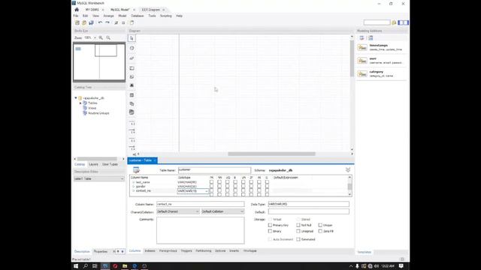Image resolution: width=481 pixels, height=270 pixels.
Task: Open the User Types tab in sidebar
Action: pyautogui.click(x=110, y=164)
